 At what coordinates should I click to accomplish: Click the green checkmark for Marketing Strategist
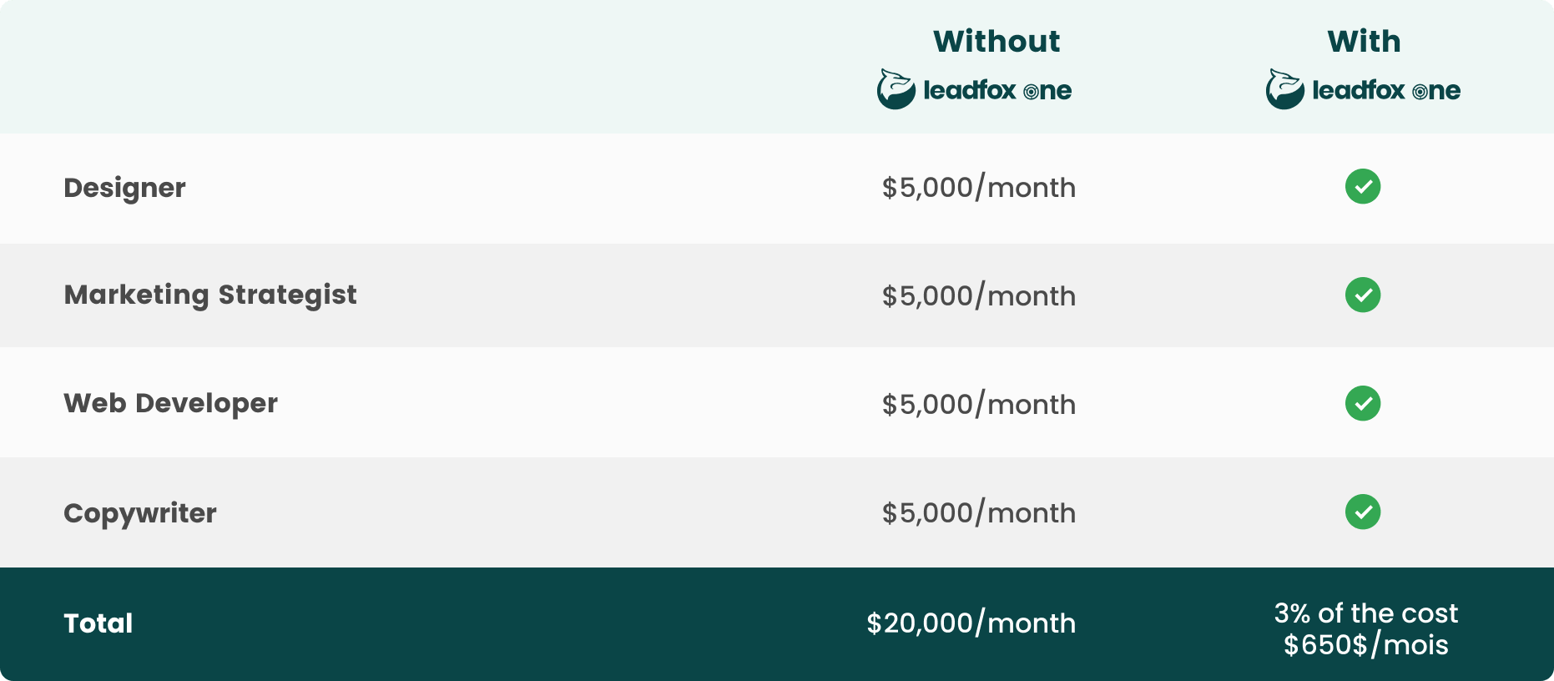click(x=1363, y=295)
